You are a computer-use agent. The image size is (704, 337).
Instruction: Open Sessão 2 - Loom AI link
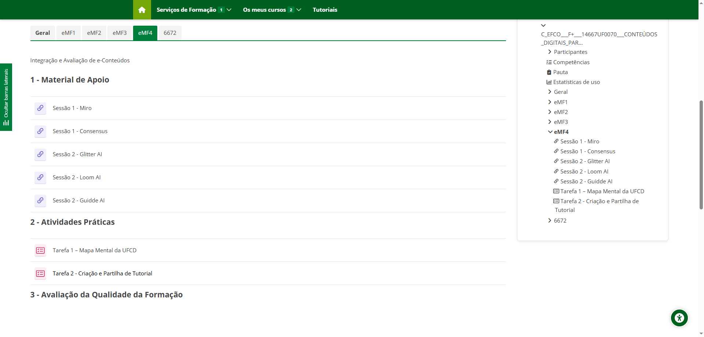[77, 177]
